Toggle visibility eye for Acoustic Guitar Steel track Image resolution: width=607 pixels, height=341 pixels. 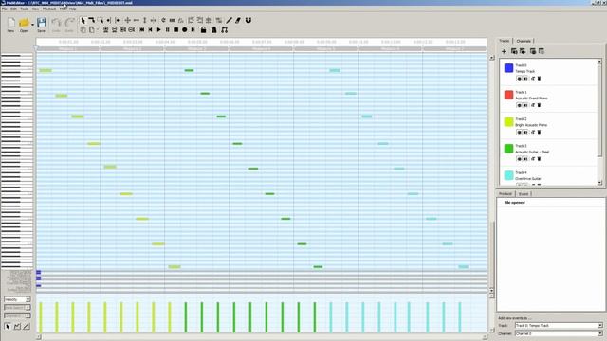pyautogui.click(x=519, y=159)
